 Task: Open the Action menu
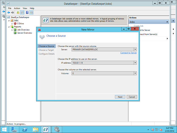click(x=17, y=9)
